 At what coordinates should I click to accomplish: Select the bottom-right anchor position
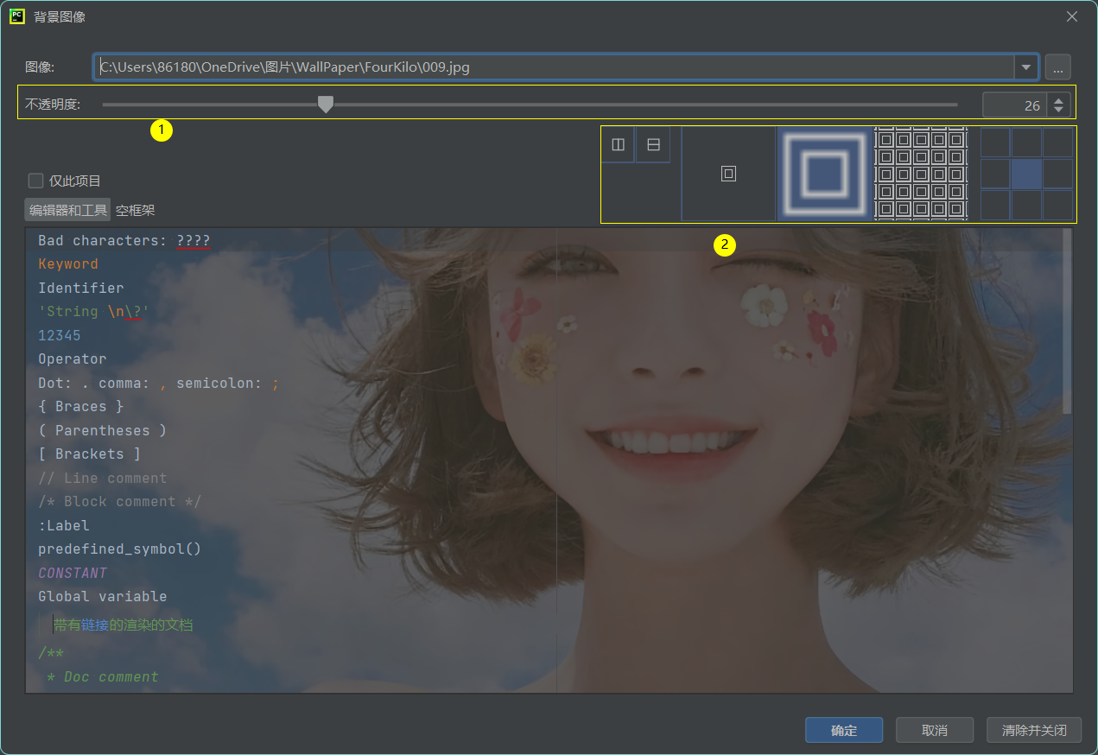(1057, 206)
